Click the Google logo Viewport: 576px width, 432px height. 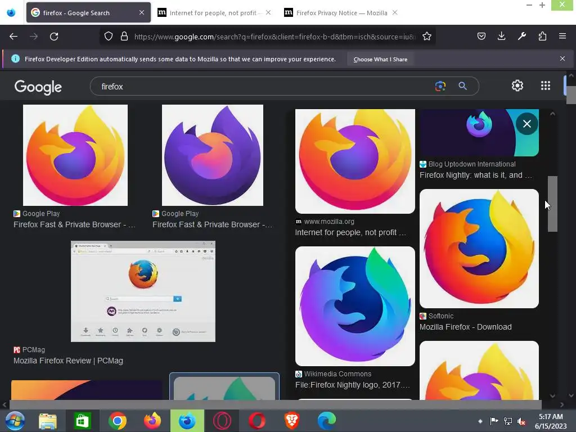point(38,87)
